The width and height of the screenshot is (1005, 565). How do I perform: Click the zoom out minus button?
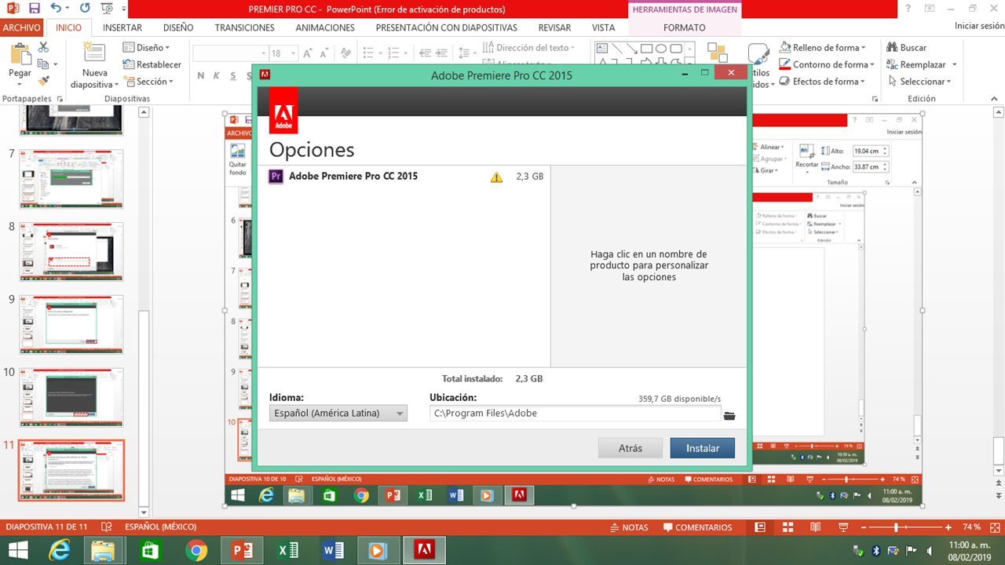tap(864, 527)
